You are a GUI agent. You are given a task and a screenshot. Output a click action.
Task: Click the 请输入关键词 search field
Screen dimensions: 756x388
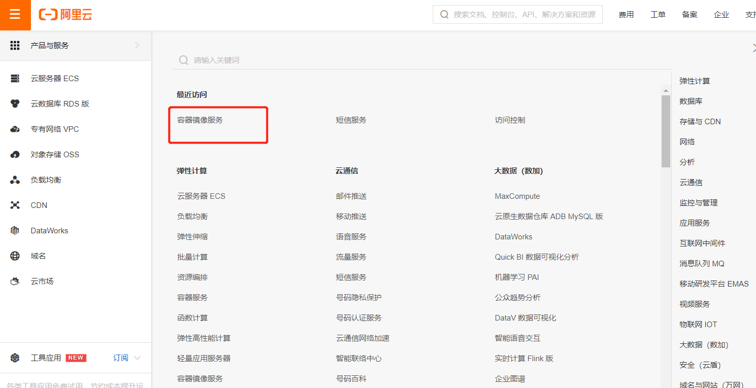coord(421,60)
